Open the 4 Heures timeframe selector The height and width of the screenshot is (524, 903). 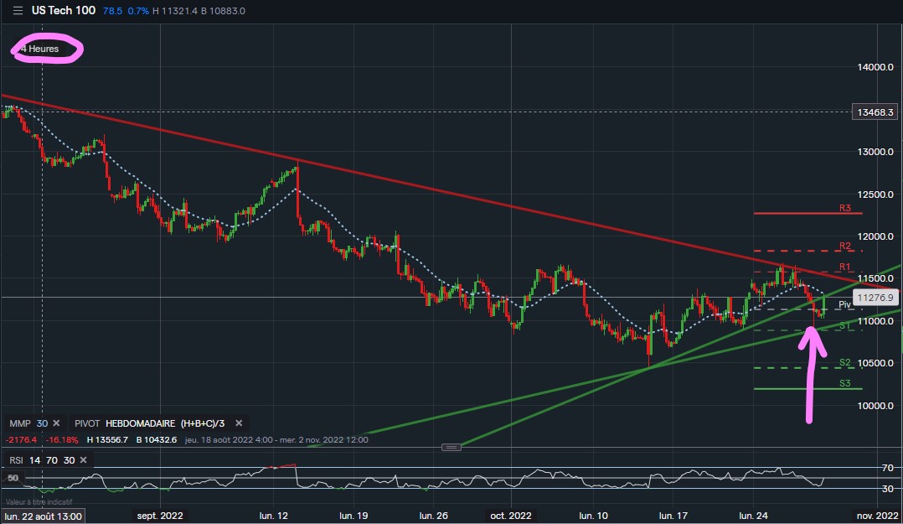click(39, 49)
